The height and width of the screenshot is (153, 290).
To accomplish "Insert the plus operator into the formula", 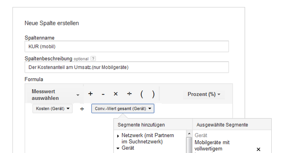I will [x=90, y=94].
